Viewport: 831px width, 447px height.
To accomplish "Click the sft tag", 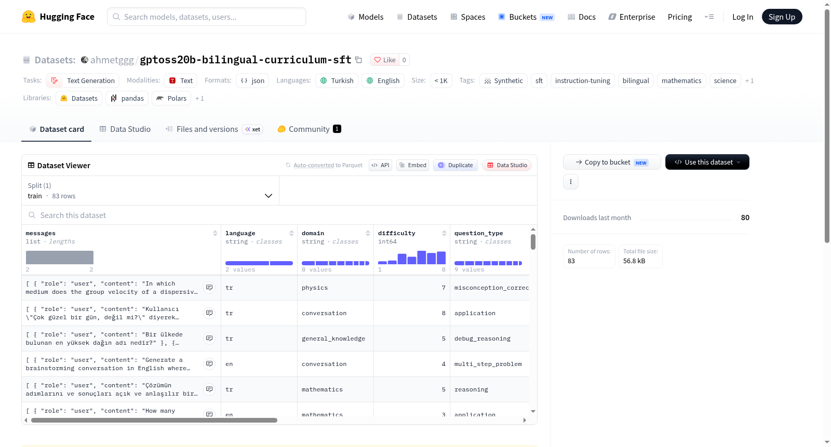I will coord(539,80).
